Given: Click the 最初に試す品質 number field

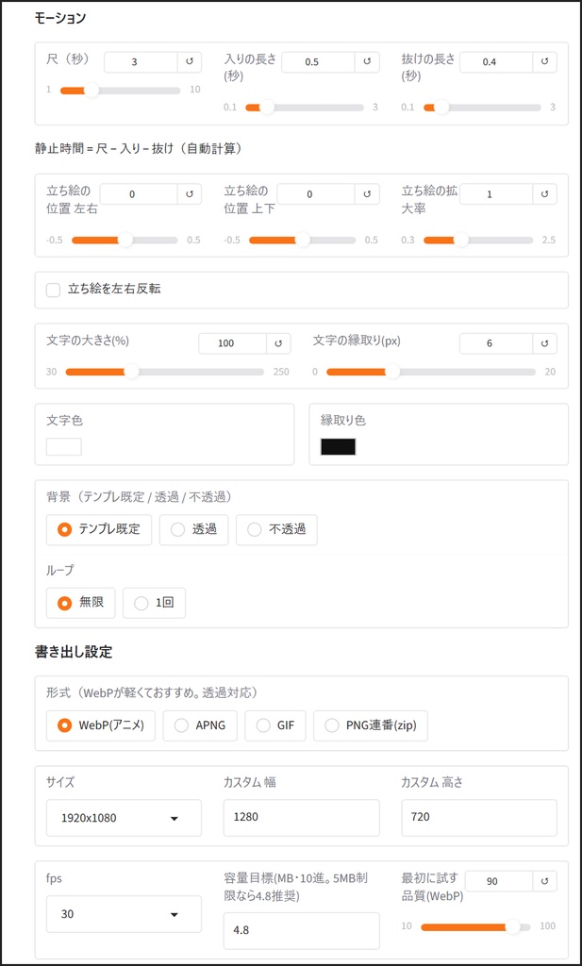Looking at the screenshot, I should pyautogui.click(x=500, y=881).
